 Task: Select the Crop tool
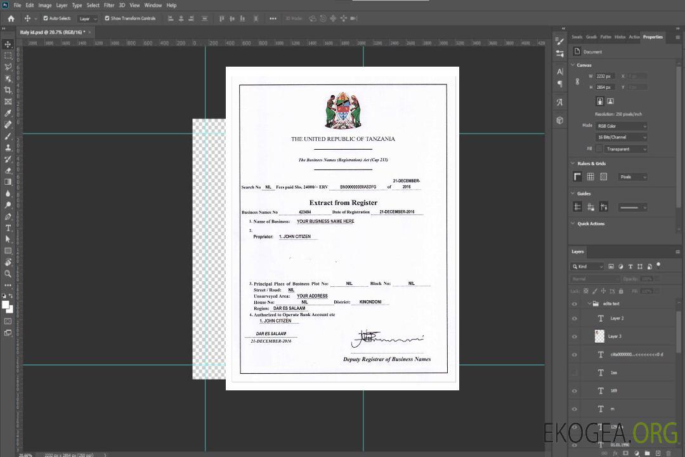8,90
